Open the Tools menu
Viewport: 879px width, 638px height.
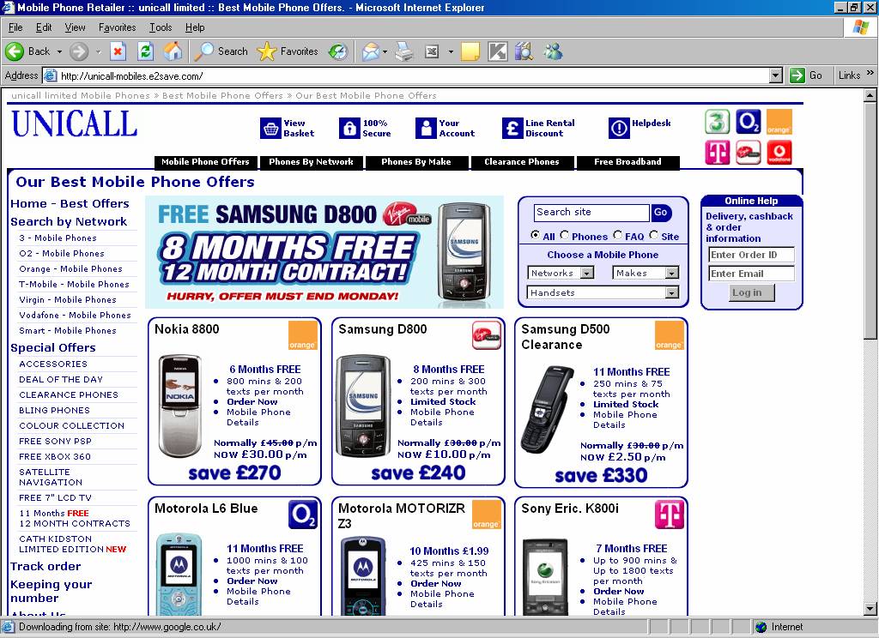tap(161, 27)
